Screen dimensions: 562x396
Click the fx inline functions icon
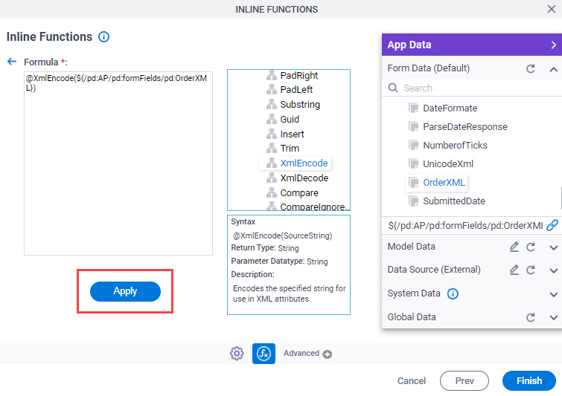[x=264, y=354]
